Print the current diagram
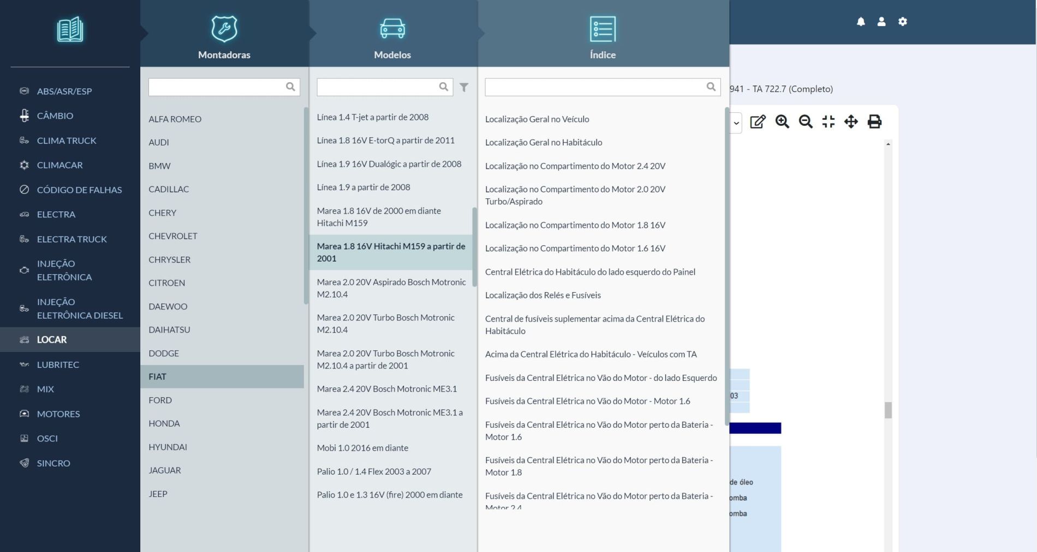 tap(874, 122)
